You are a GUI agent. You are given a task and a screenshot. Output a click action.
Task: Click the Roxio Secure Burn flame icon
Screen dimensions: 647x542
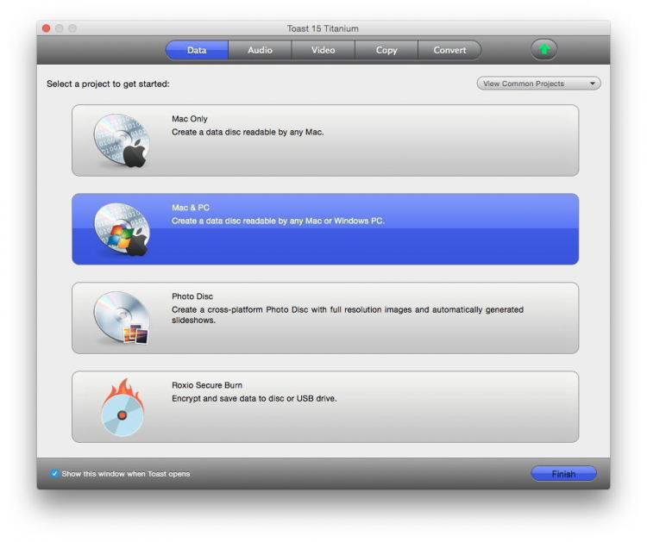point(122,408)
